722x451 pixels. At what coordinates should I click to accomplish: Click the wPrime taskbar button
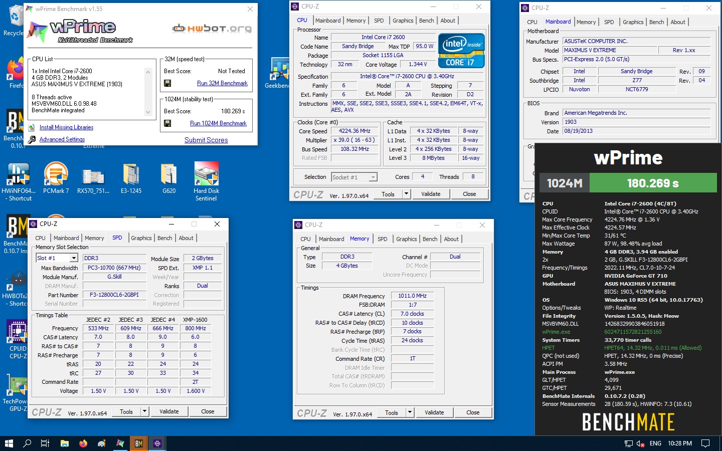pyautogui.click(x=120, y=443)
